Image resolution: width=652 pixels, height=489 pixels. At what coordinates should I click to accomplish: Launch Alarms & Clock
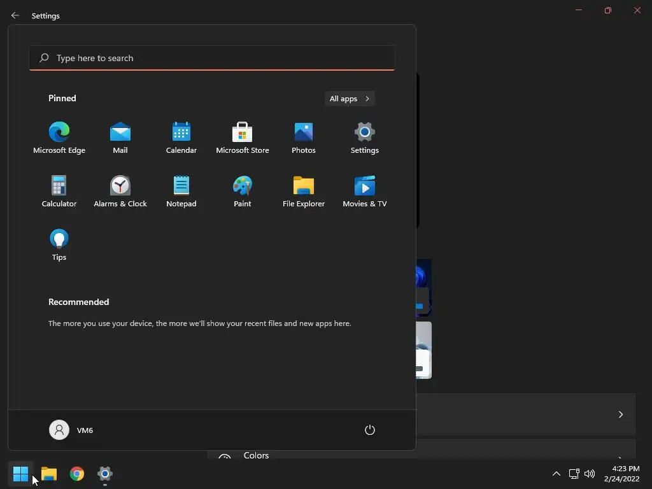coord(120,191)
